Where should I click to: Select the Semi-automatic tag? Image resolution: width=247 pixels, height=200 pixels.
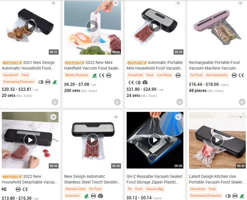click(217, 75)
